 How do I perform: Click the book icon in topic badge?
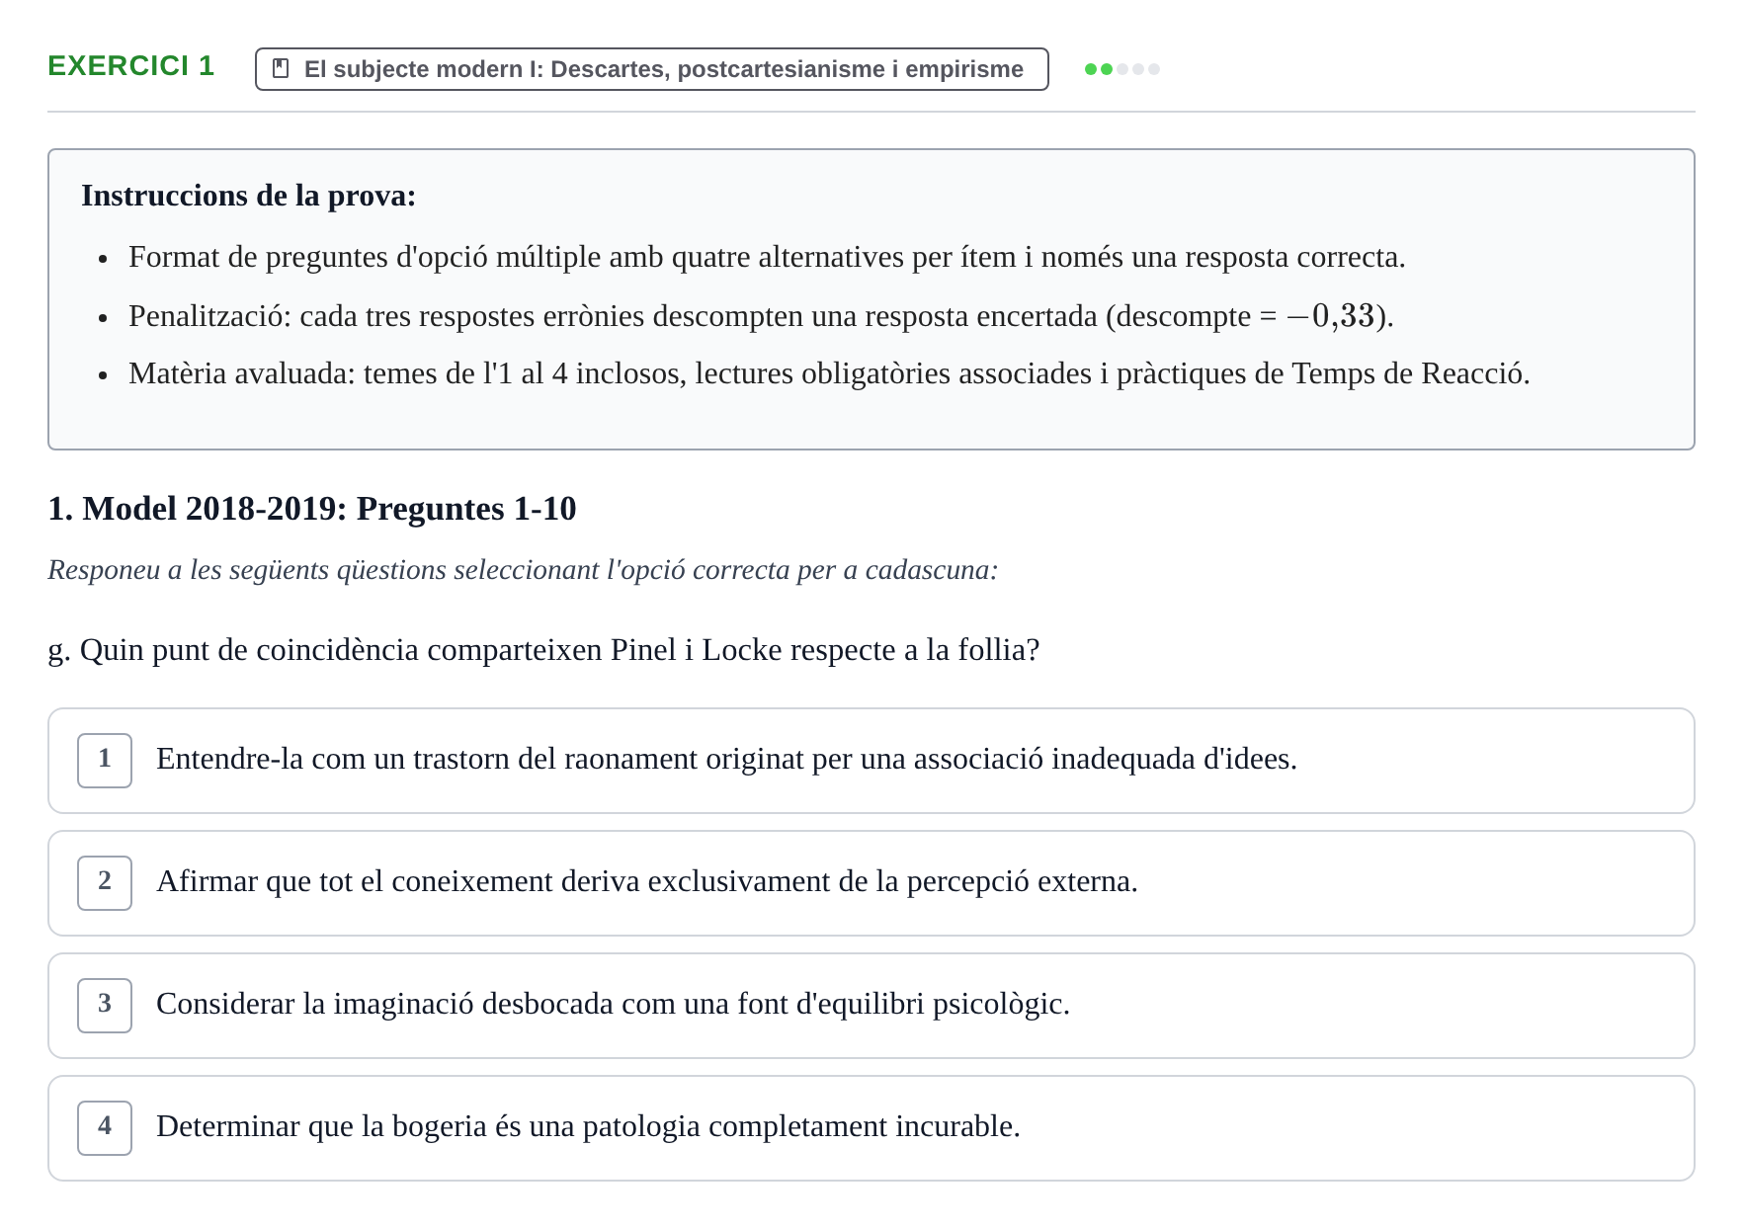[x=281, y=69]
